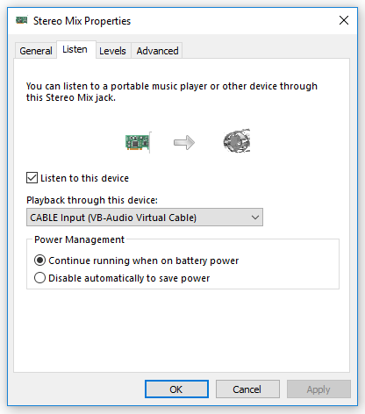Uncheck Listen to this device checkbox
This screenshot has height=414, width=365.
tap(32, 178)
